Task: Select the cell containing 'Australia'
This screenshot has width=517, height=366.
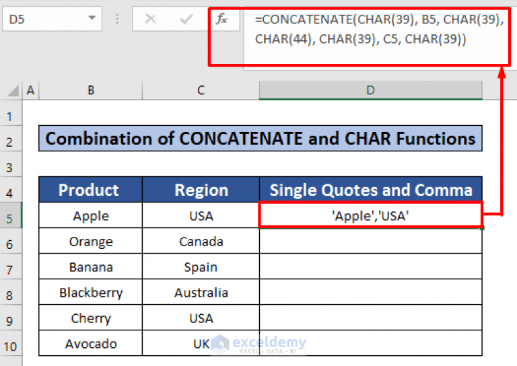Action: pyautogui.click(x=201, y=292)
